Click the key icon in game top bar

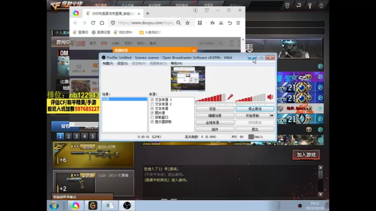310,6
